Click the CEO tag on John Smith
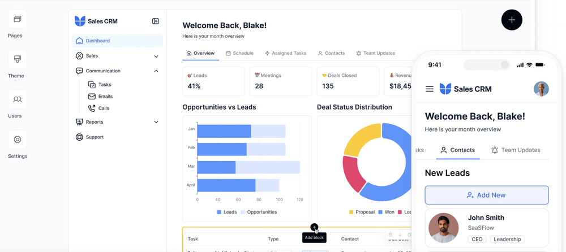The height and width of the screenshot is (252, 566). [477, 239]
